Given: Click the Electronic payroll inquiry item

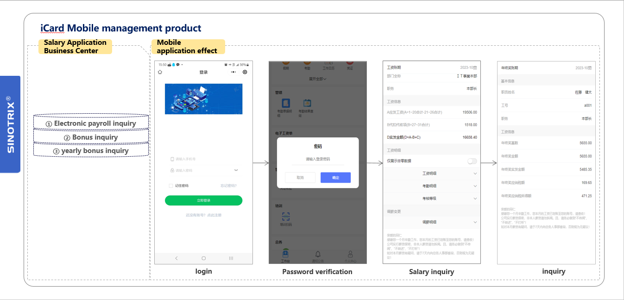Looking at the screenshot, I should click(x=91, y=123).
